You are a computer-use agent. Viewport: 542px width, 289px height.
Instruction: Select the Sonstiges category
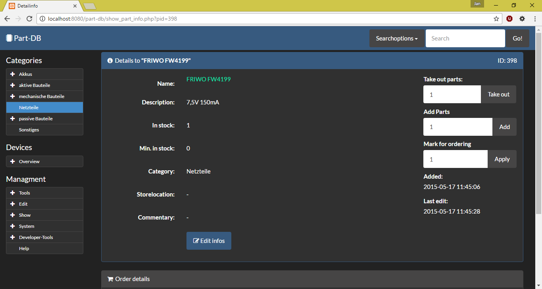click(x=44, y=130)
